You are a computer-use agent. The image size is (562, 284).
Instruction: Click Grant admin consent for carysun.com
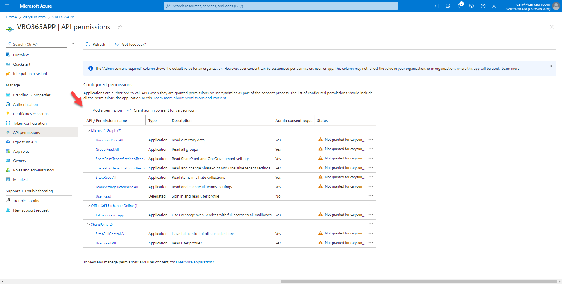(162, 110)
